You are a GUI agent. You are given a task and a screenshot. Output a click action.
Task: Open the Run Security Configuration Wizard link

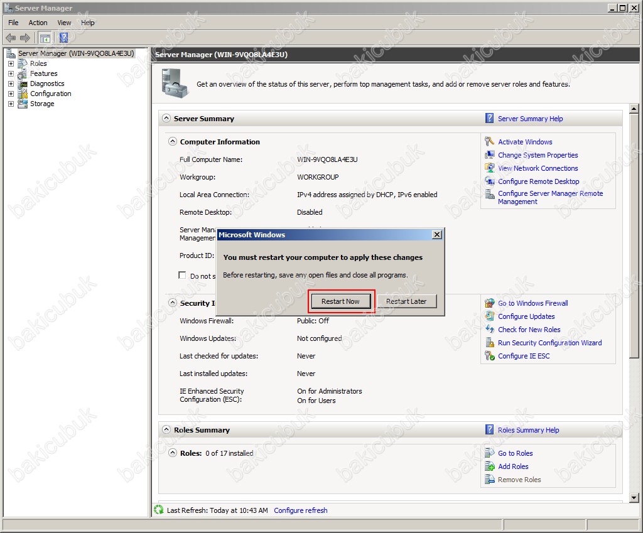coord(549,343)
